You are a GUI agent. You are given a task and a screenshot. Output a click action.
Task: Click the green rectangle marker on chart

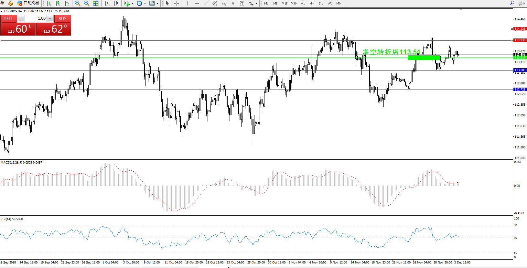tap(424, 58)
